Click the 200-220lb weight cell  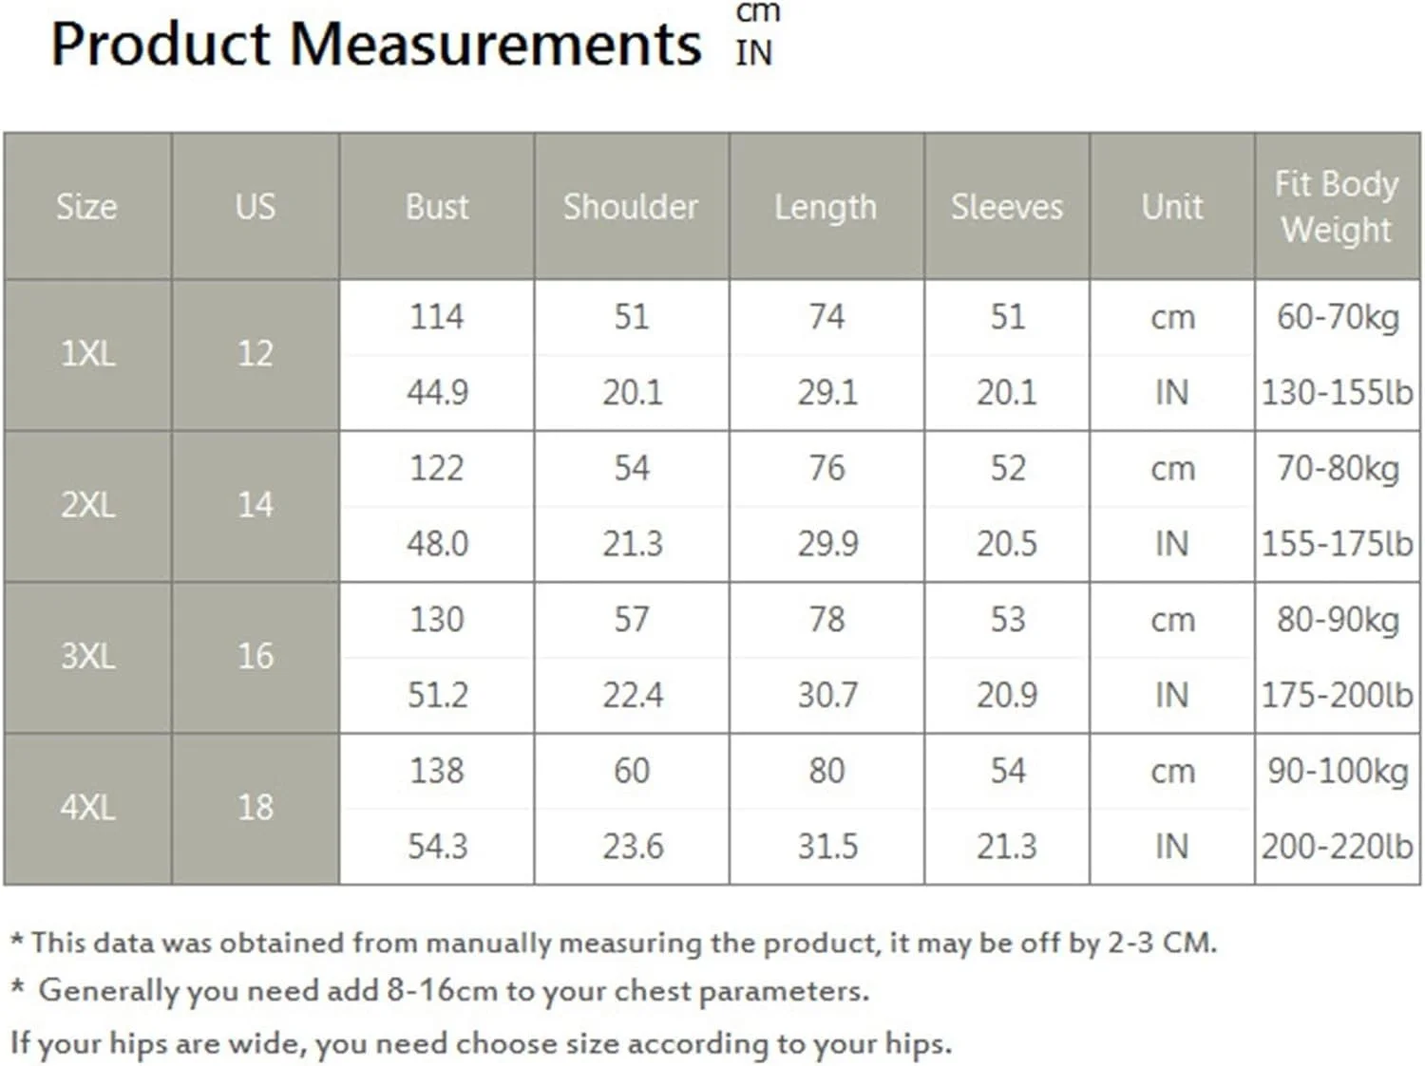point(1338,847)
